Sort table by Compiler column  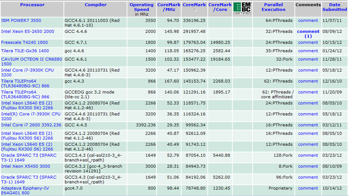96,5
